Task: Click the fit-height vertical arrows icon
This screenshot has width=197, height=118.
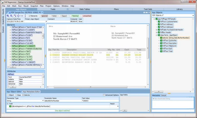Action: point(25,16)
